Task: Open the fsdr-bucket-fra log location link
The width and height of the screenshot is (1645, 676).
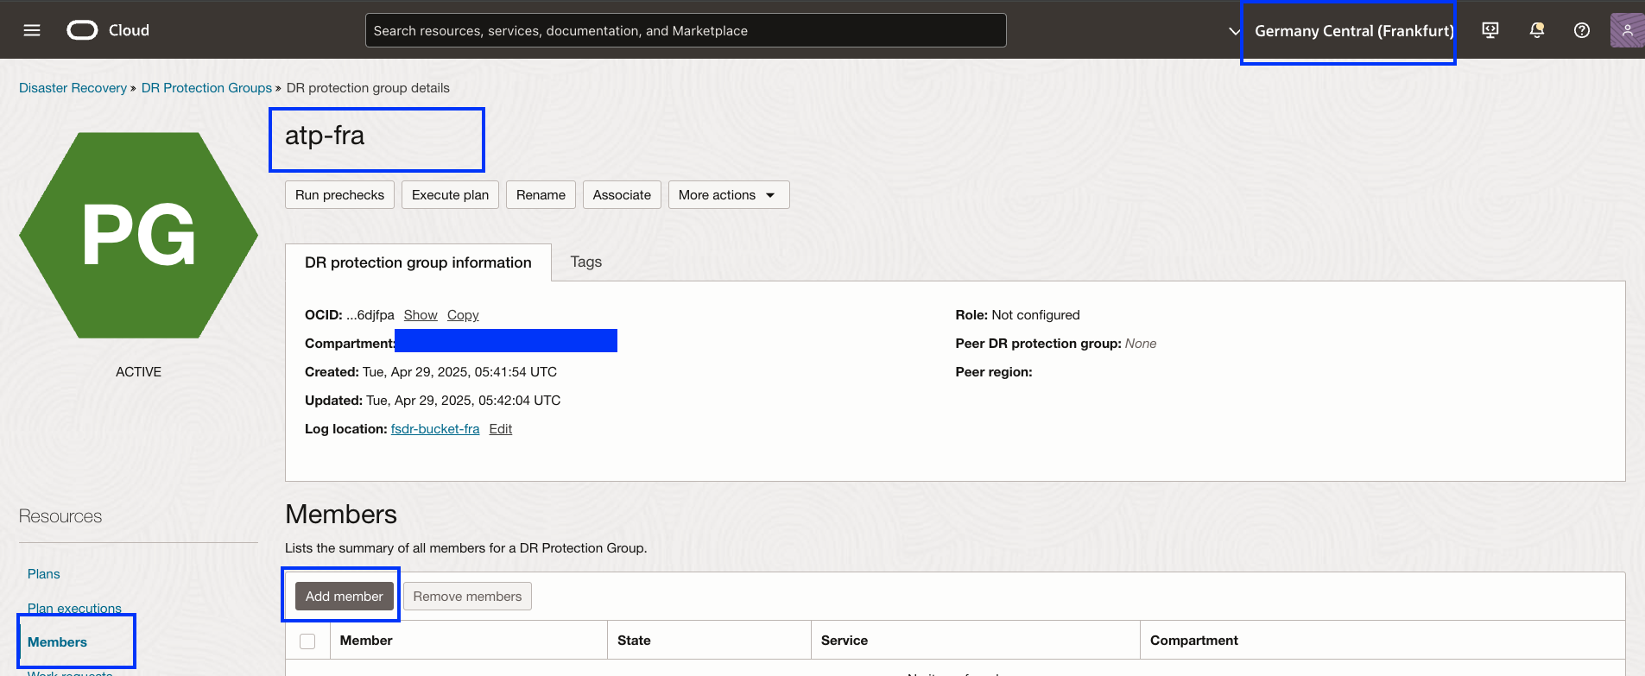Action: tap(435, 429)
